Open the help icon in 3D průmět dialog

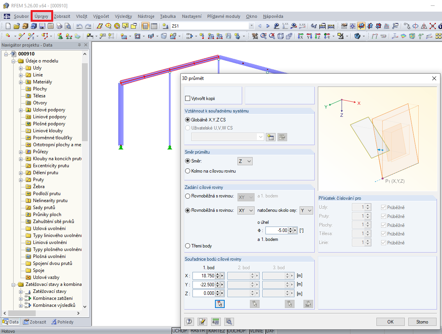pos(189,322)
